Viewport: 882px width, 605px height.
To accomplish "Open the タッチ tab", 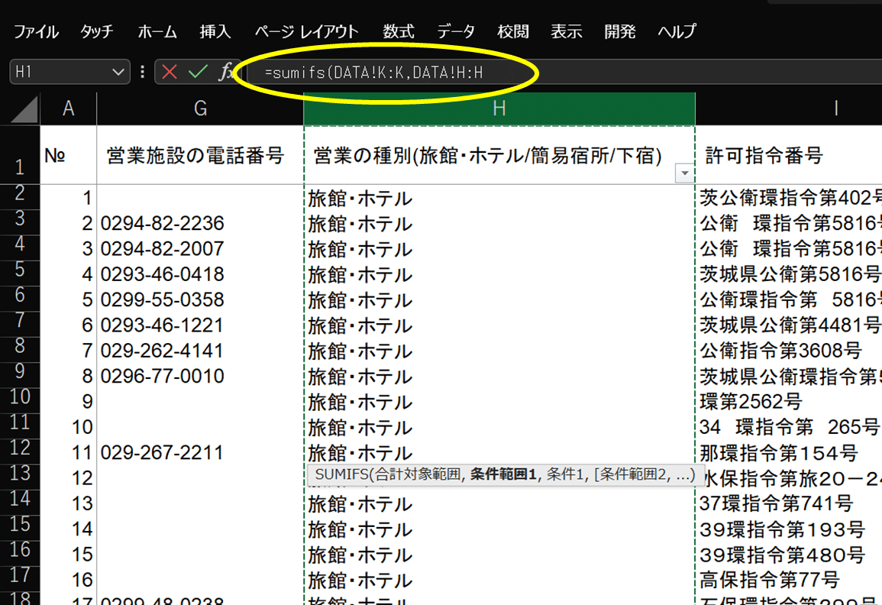I will pyautogui.click(x=97, y=31).
